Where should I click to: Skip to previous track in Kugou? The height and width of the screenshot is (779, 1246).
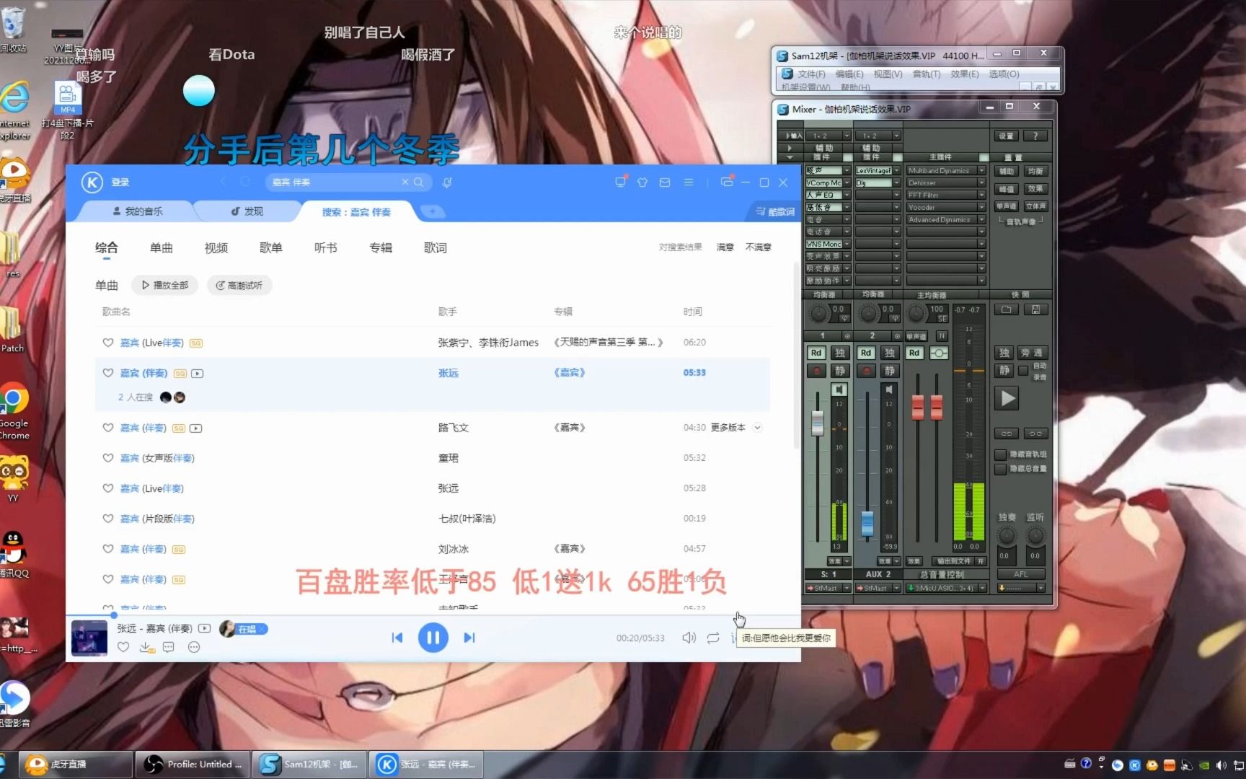click(397, 638)
